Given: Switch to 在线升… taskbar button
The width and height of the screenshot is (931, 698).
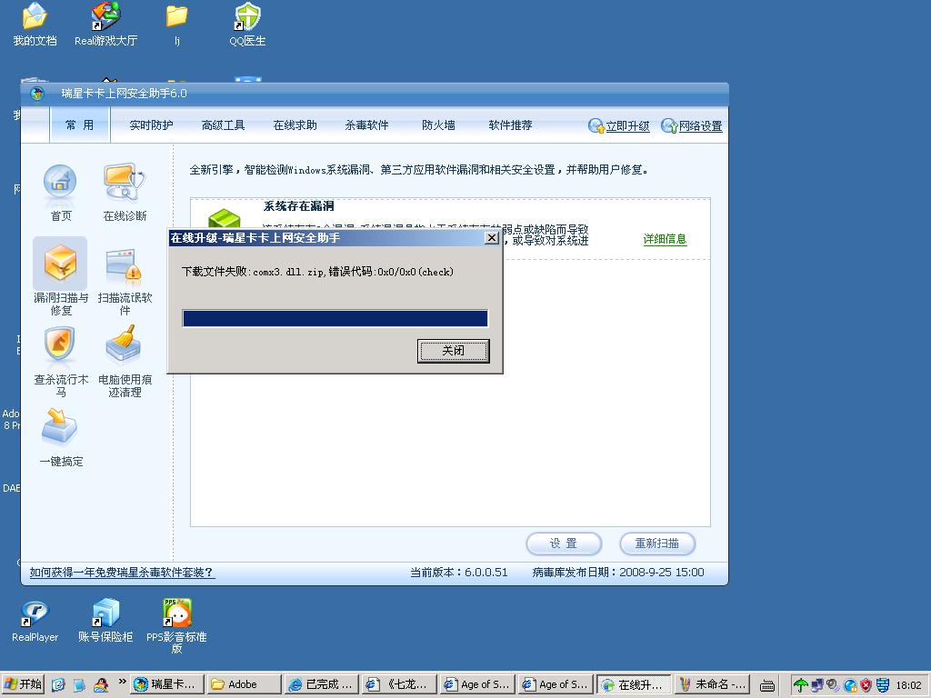Looking at the screenshot, I should (x=634, y=684).
